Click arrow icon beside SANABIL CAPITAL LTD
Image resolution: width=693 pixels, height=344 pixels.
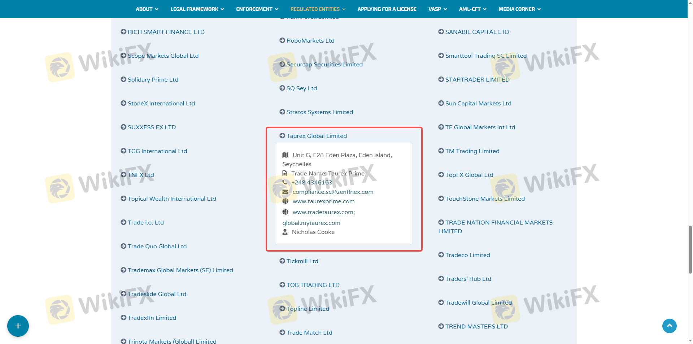441,32
